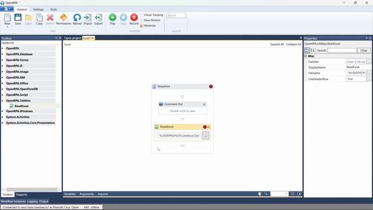Collapse the OpenRPA.Utilities category
This screenshot has height=210, width=373.
[x=2, y=101]
